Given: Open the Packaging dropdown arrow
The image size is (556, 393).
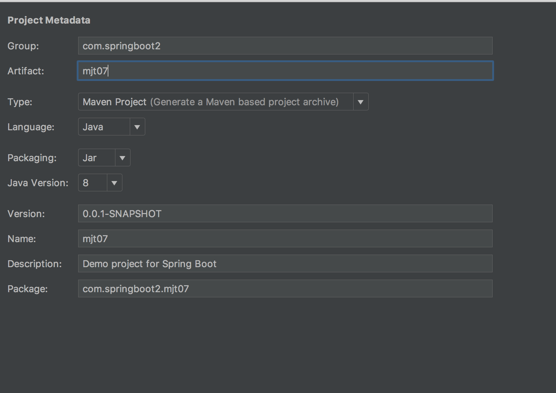Looking at the screenshot, I should pos(122,158).
